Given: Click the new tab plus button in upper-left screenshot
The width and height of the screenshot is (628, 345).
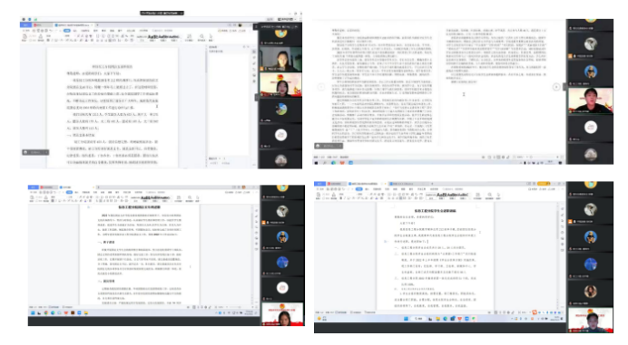Looking at the screenshot, I should 97,24.
